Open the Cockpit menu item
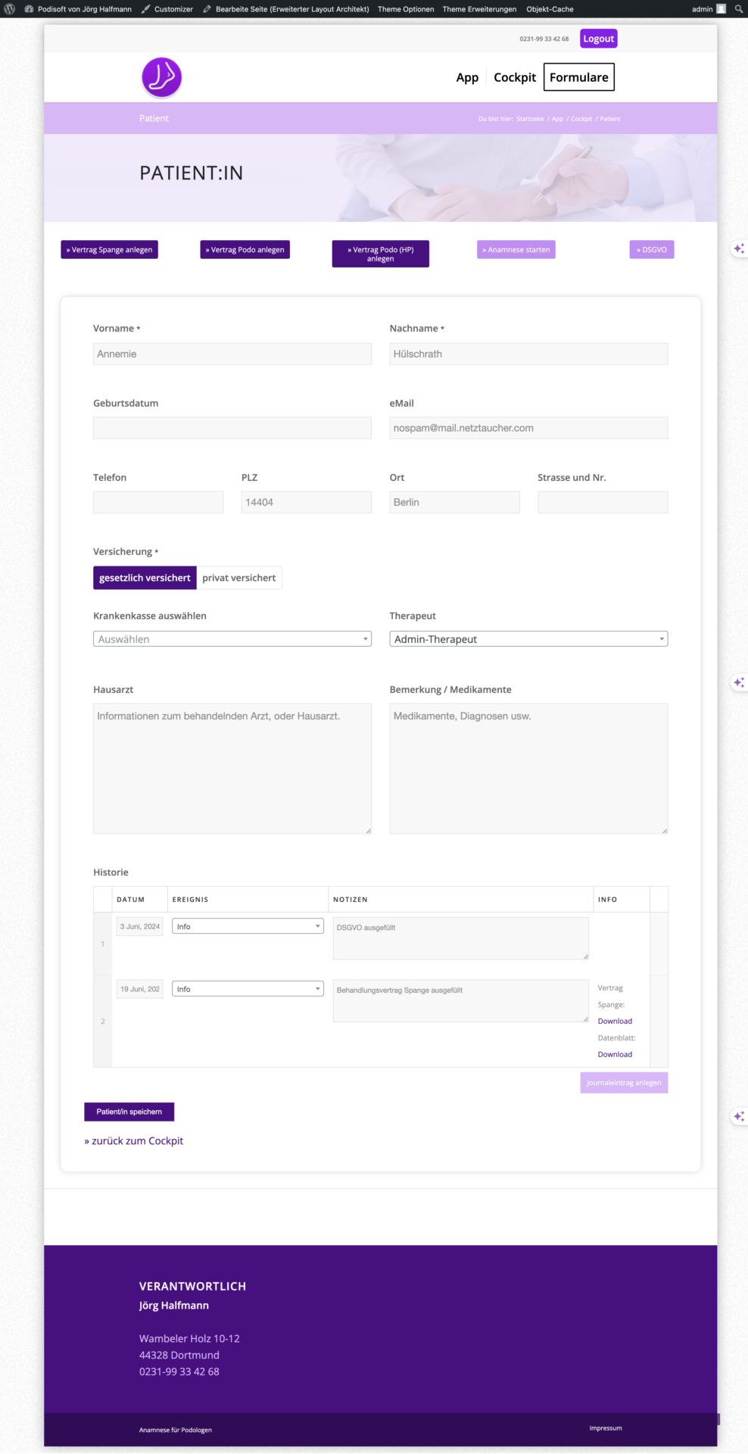Screen dimensions: 748x1454 (514, 77)
